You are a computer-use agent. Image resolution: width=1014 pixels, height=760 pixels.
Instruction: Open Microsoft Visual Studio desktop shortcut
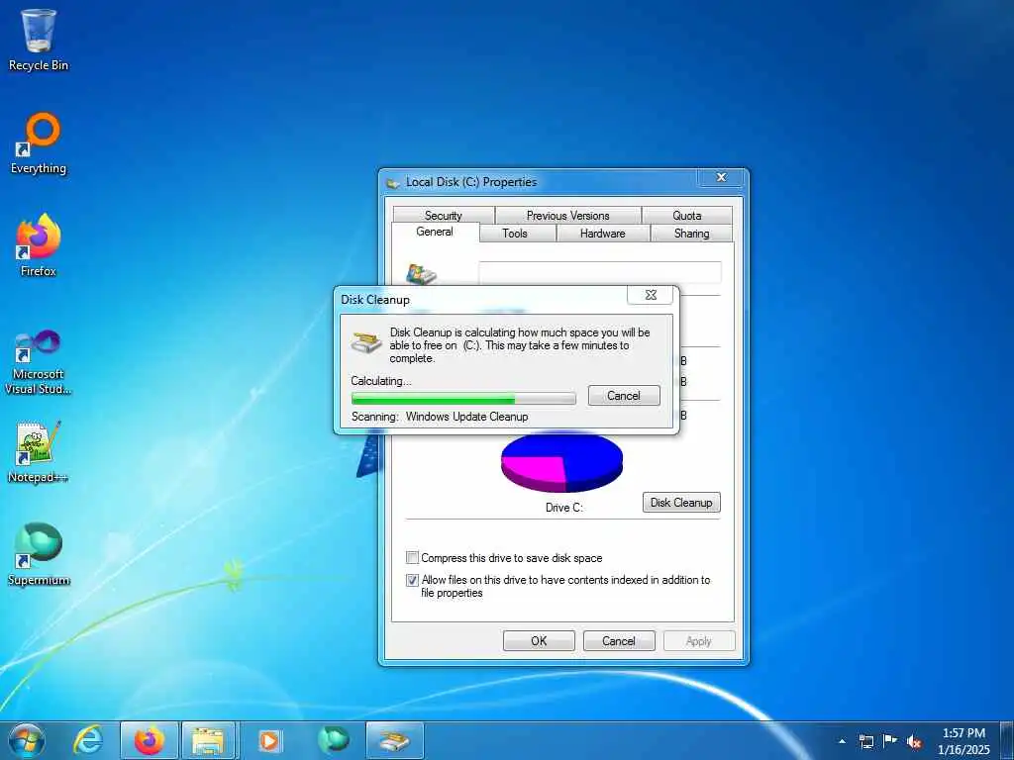point(39,362)
